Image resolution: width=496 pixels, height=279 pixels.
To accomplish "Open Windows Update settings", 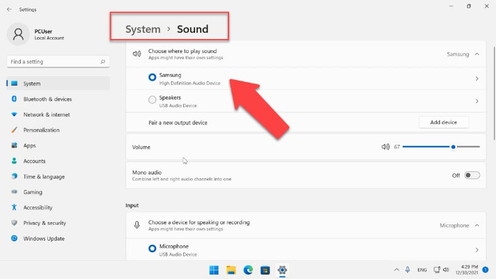I will point(58,239).
